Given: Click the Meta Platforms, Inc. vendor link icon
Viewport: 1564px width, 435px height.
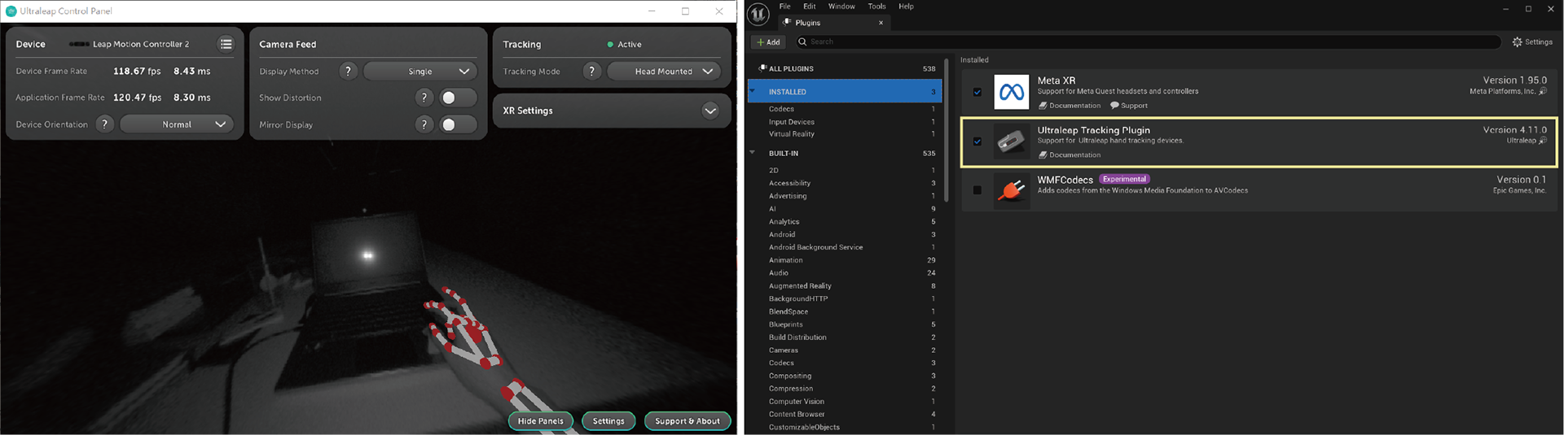Looking at the screenshot, I should (x=1542, y=91).
